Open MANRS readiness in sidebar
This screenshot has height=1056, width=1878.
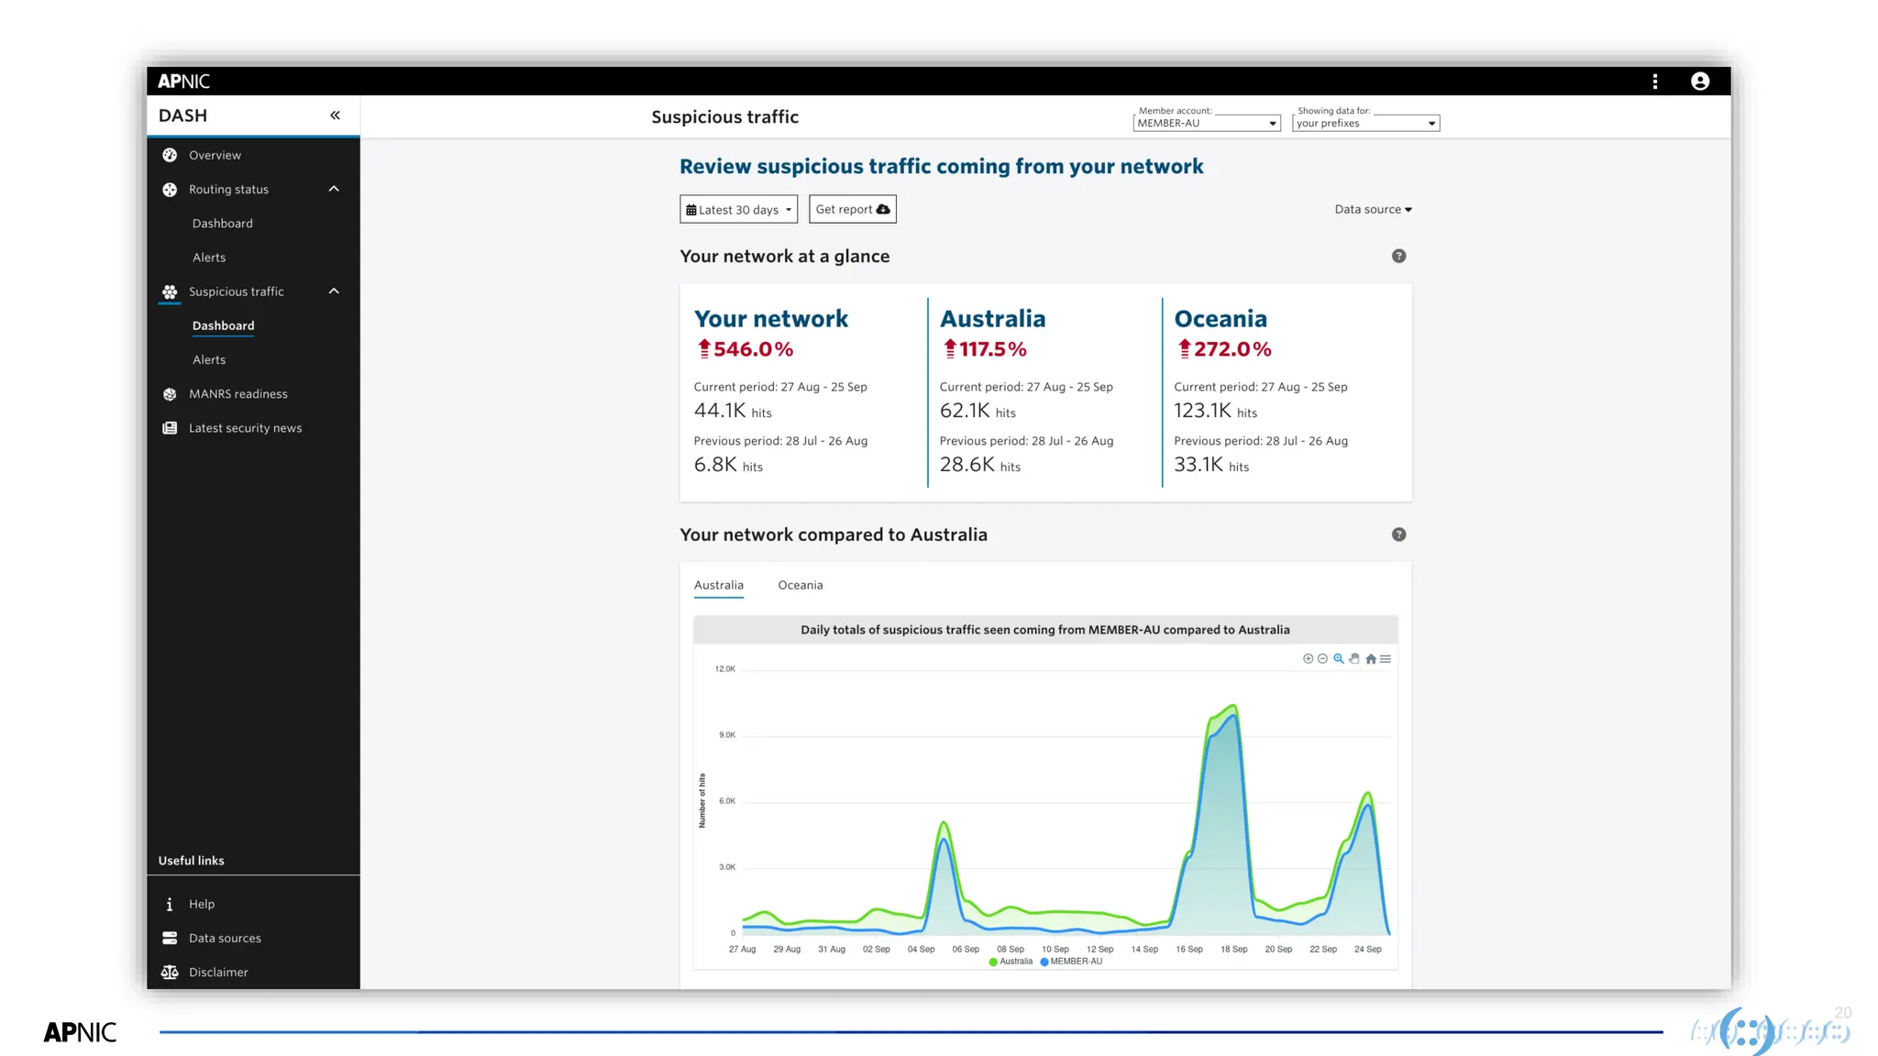pyautogui.click(x=238, y=394)
